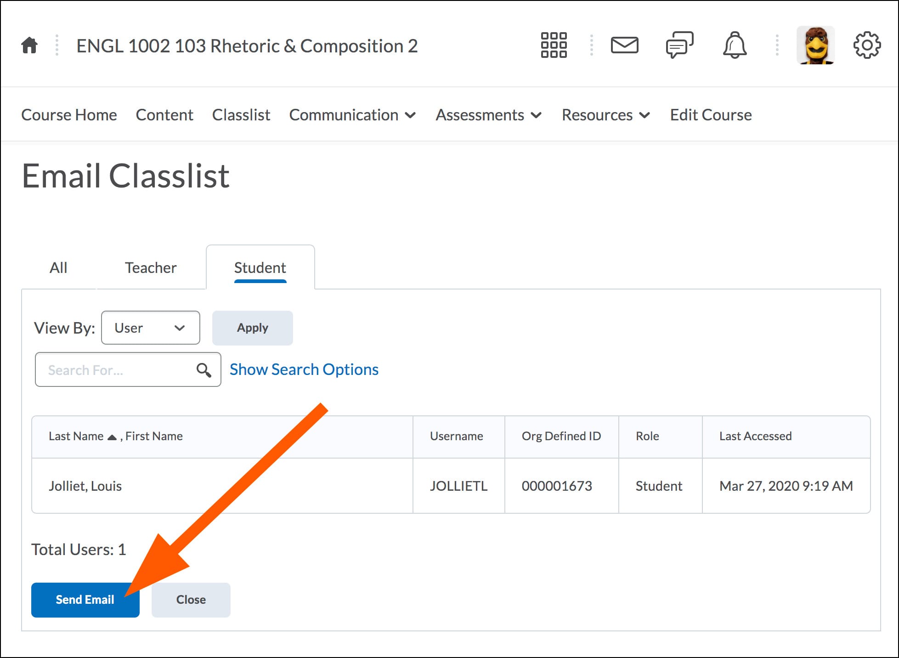Image resolution: width=899 pixels, height=658 pixels.
Task: Open the course selector grid icon
Action: point(554,45)
